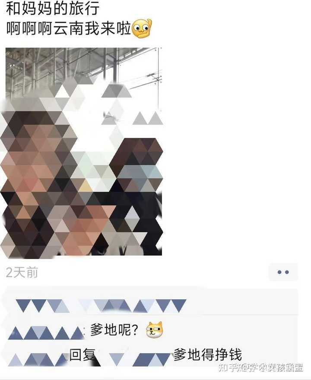Tap the doge emoji in the comment
Image resolution: width=311 pixels, height=380 pixels.
point(155,330)
